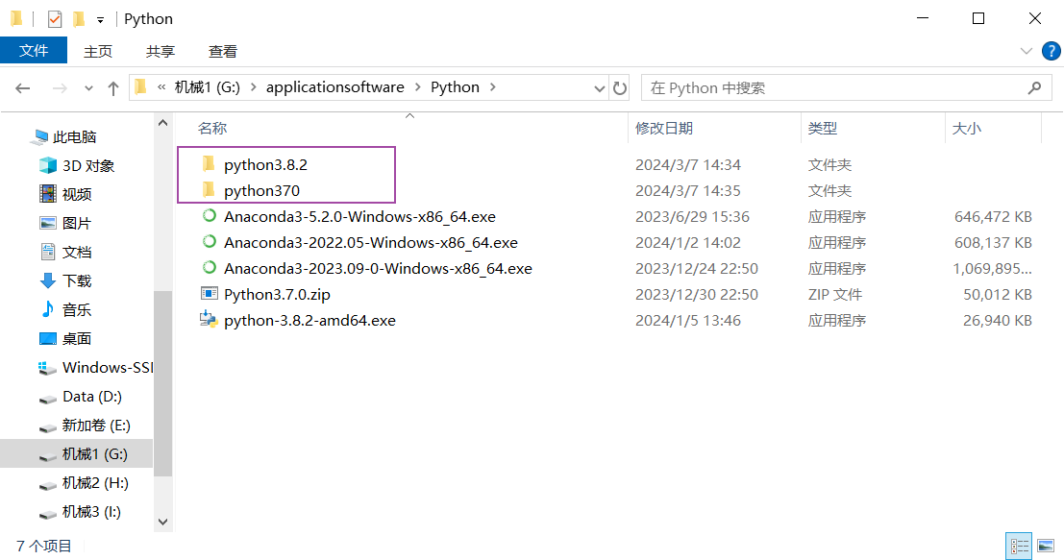Go up one folder level arrow
This screenshot has width=1064, height=560.
pos(113,88)
